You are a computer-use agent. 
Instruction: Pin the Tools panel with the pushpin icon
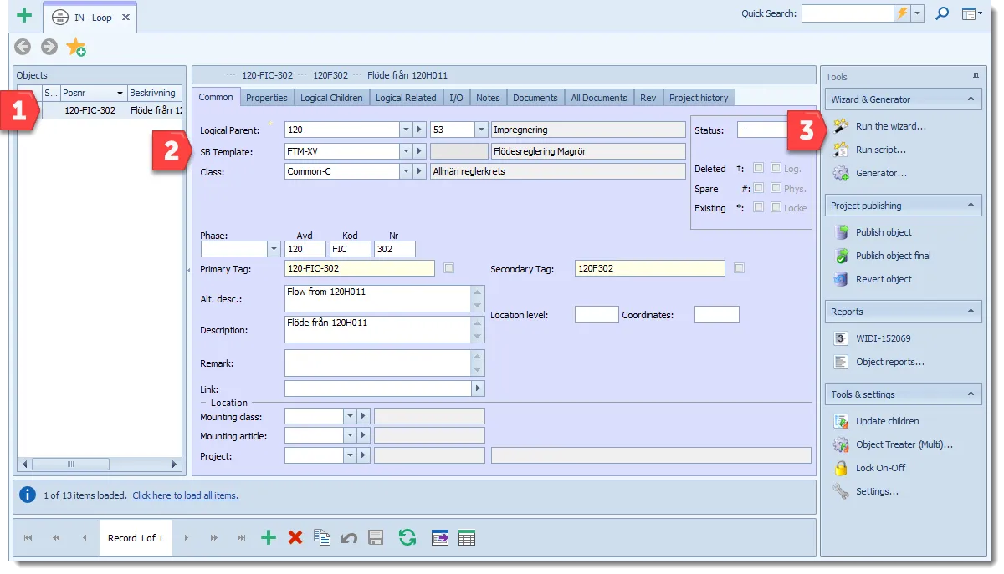976,76
